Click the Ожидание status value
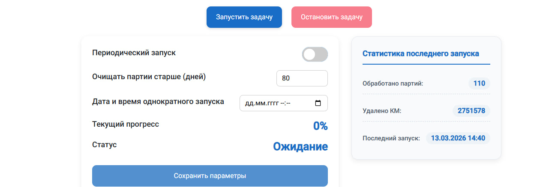540x187 pixels. pyautogui.click(x=300, y=147)
